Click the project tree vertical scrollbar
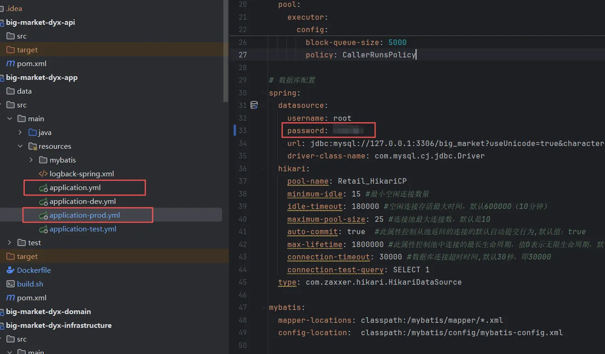This screenshot has height=354, width=605. pyautogui.click(x=225, y=51)
